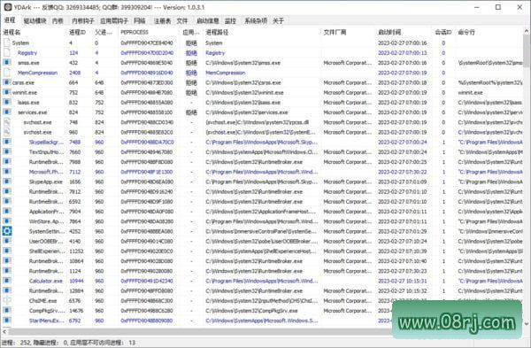This screenshot has width=531, height=348.
Task: Sort by the 进程ID column header
Action: point(80,32)
